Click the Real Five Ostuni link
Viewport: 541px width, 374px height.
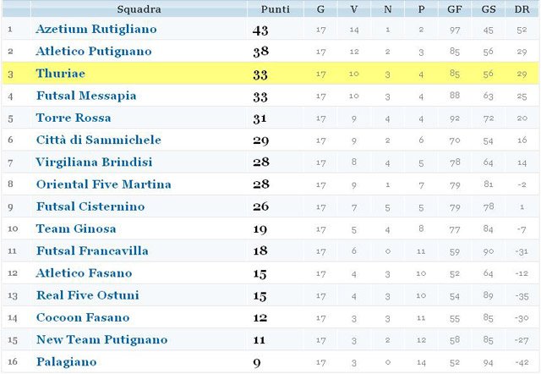coord(88,295)
